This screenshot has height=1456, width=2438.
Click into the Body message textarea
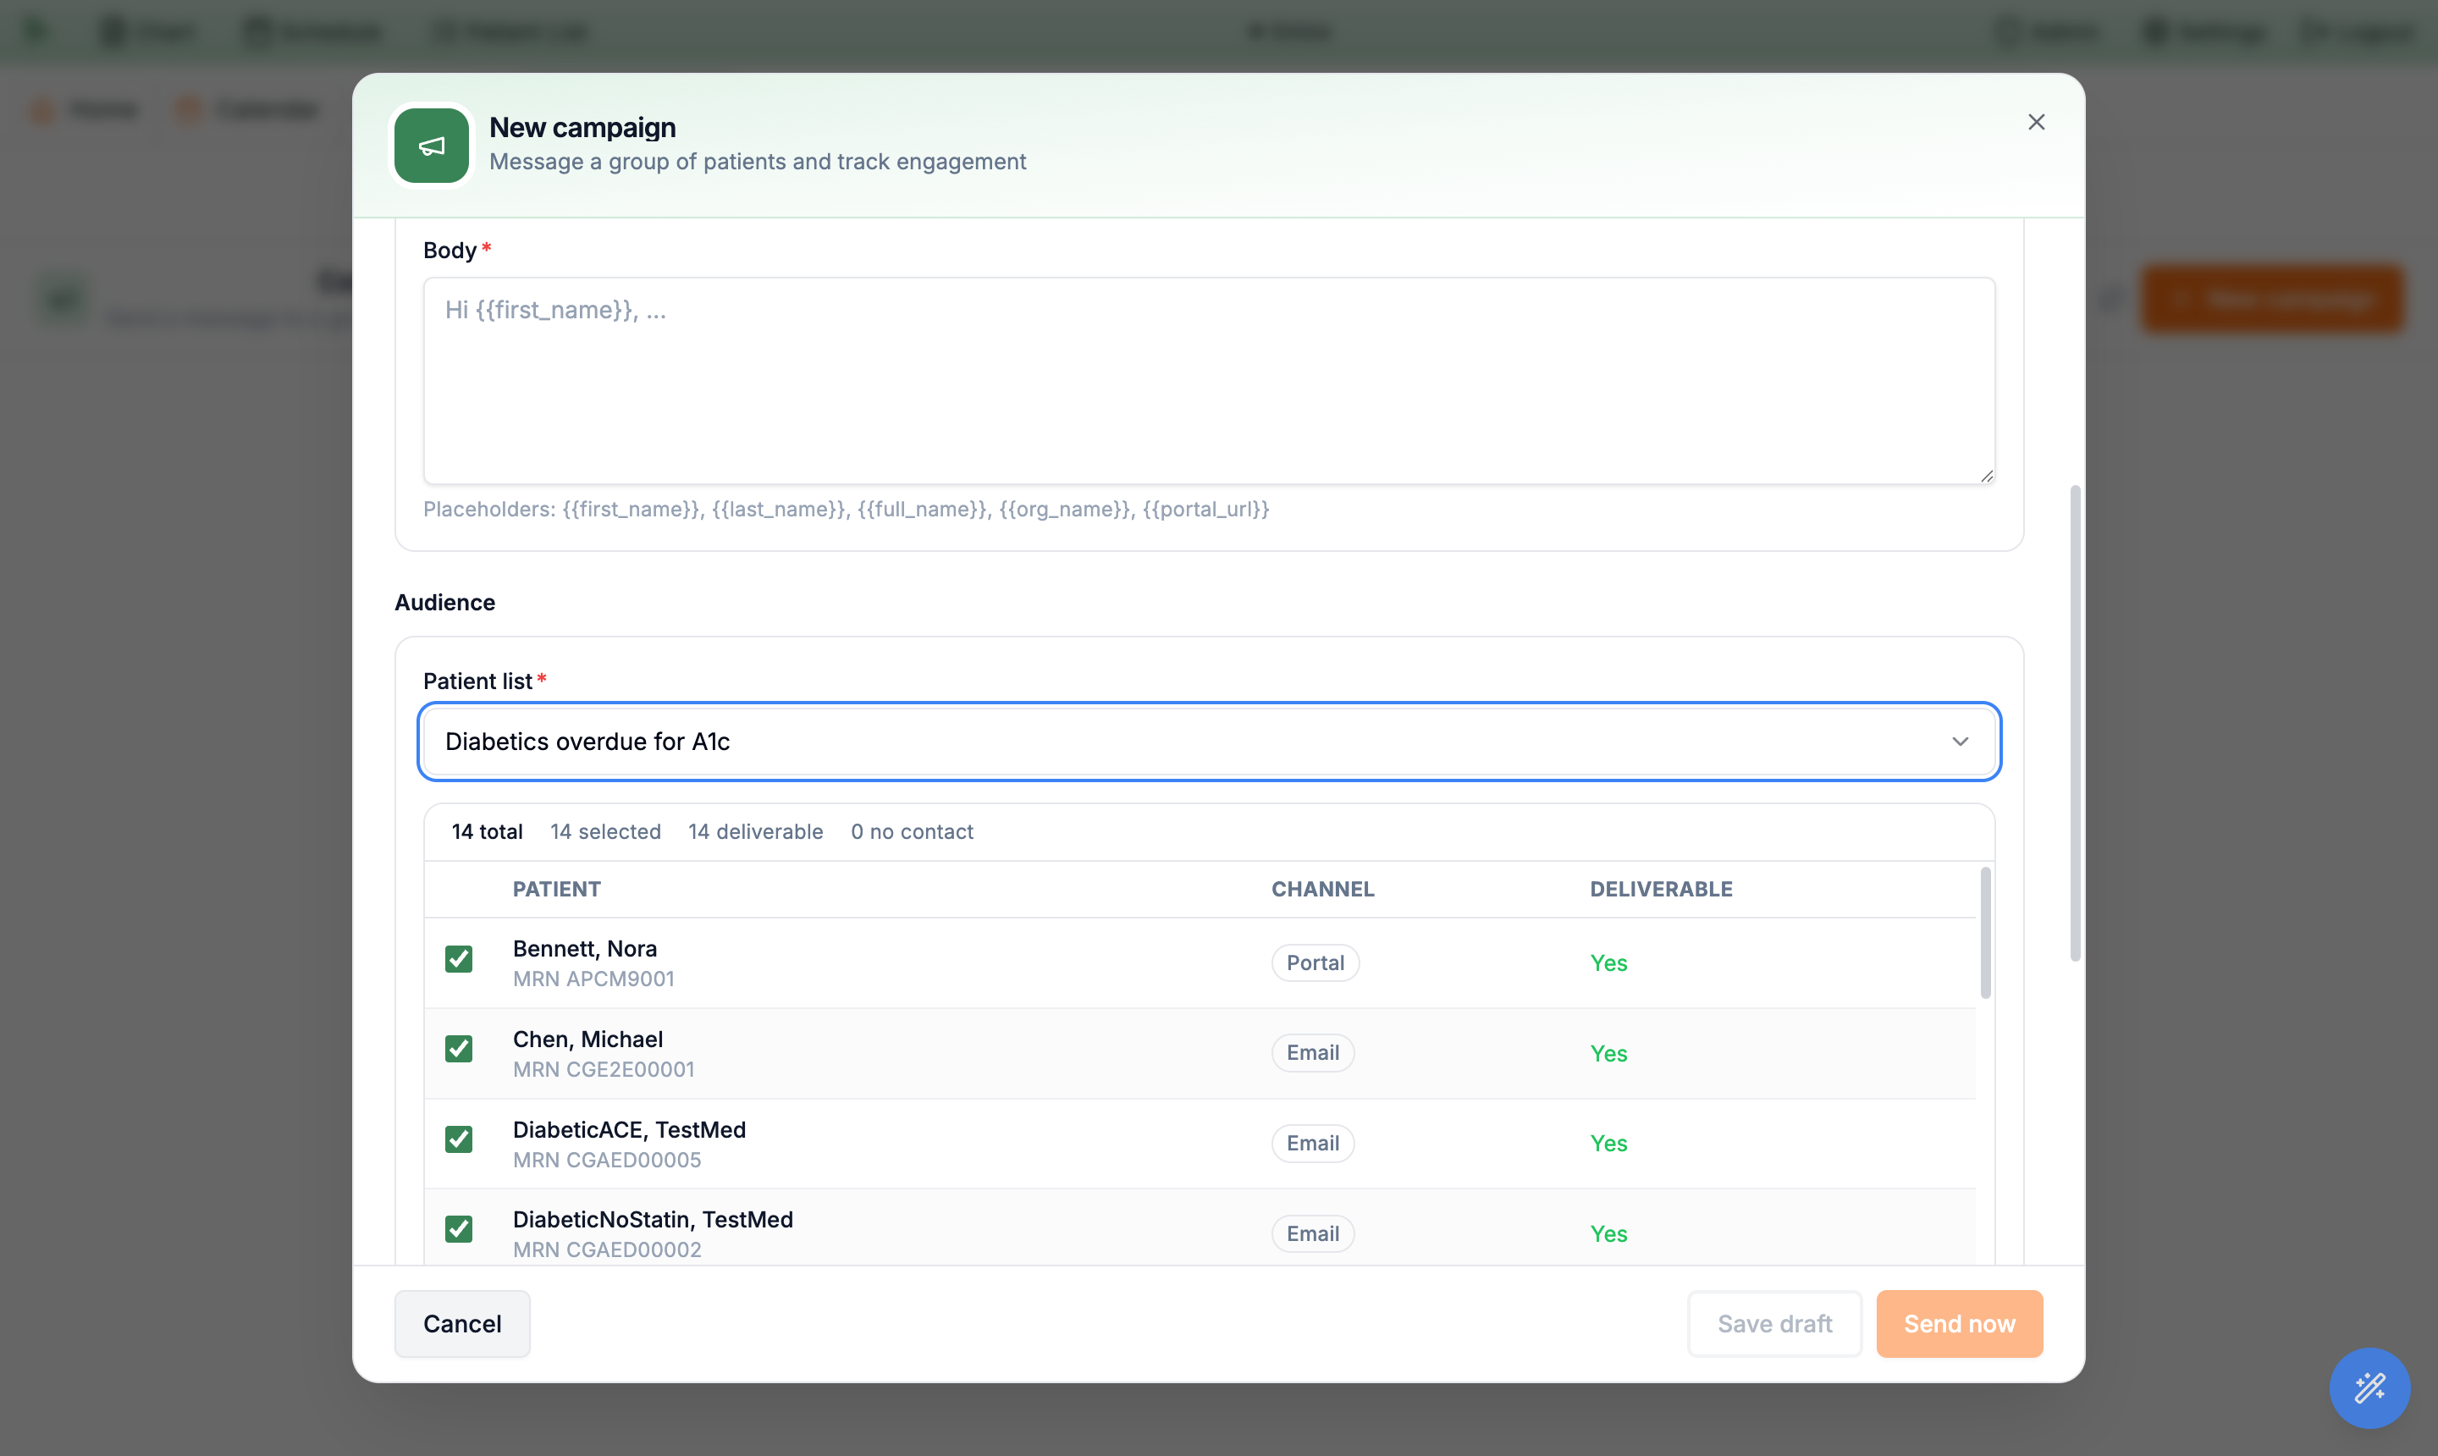click(x=1209, y=381)
